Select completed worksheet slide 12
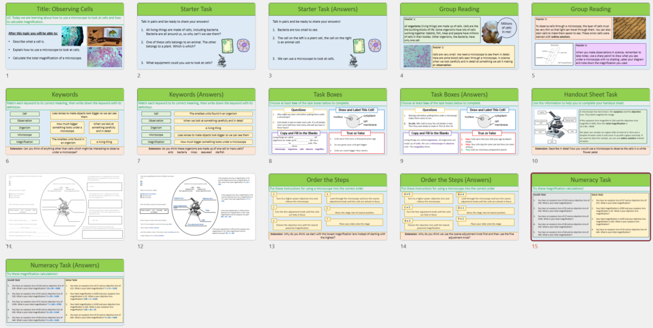This screenshot has width=653, height=328. [x=196, y=207]
